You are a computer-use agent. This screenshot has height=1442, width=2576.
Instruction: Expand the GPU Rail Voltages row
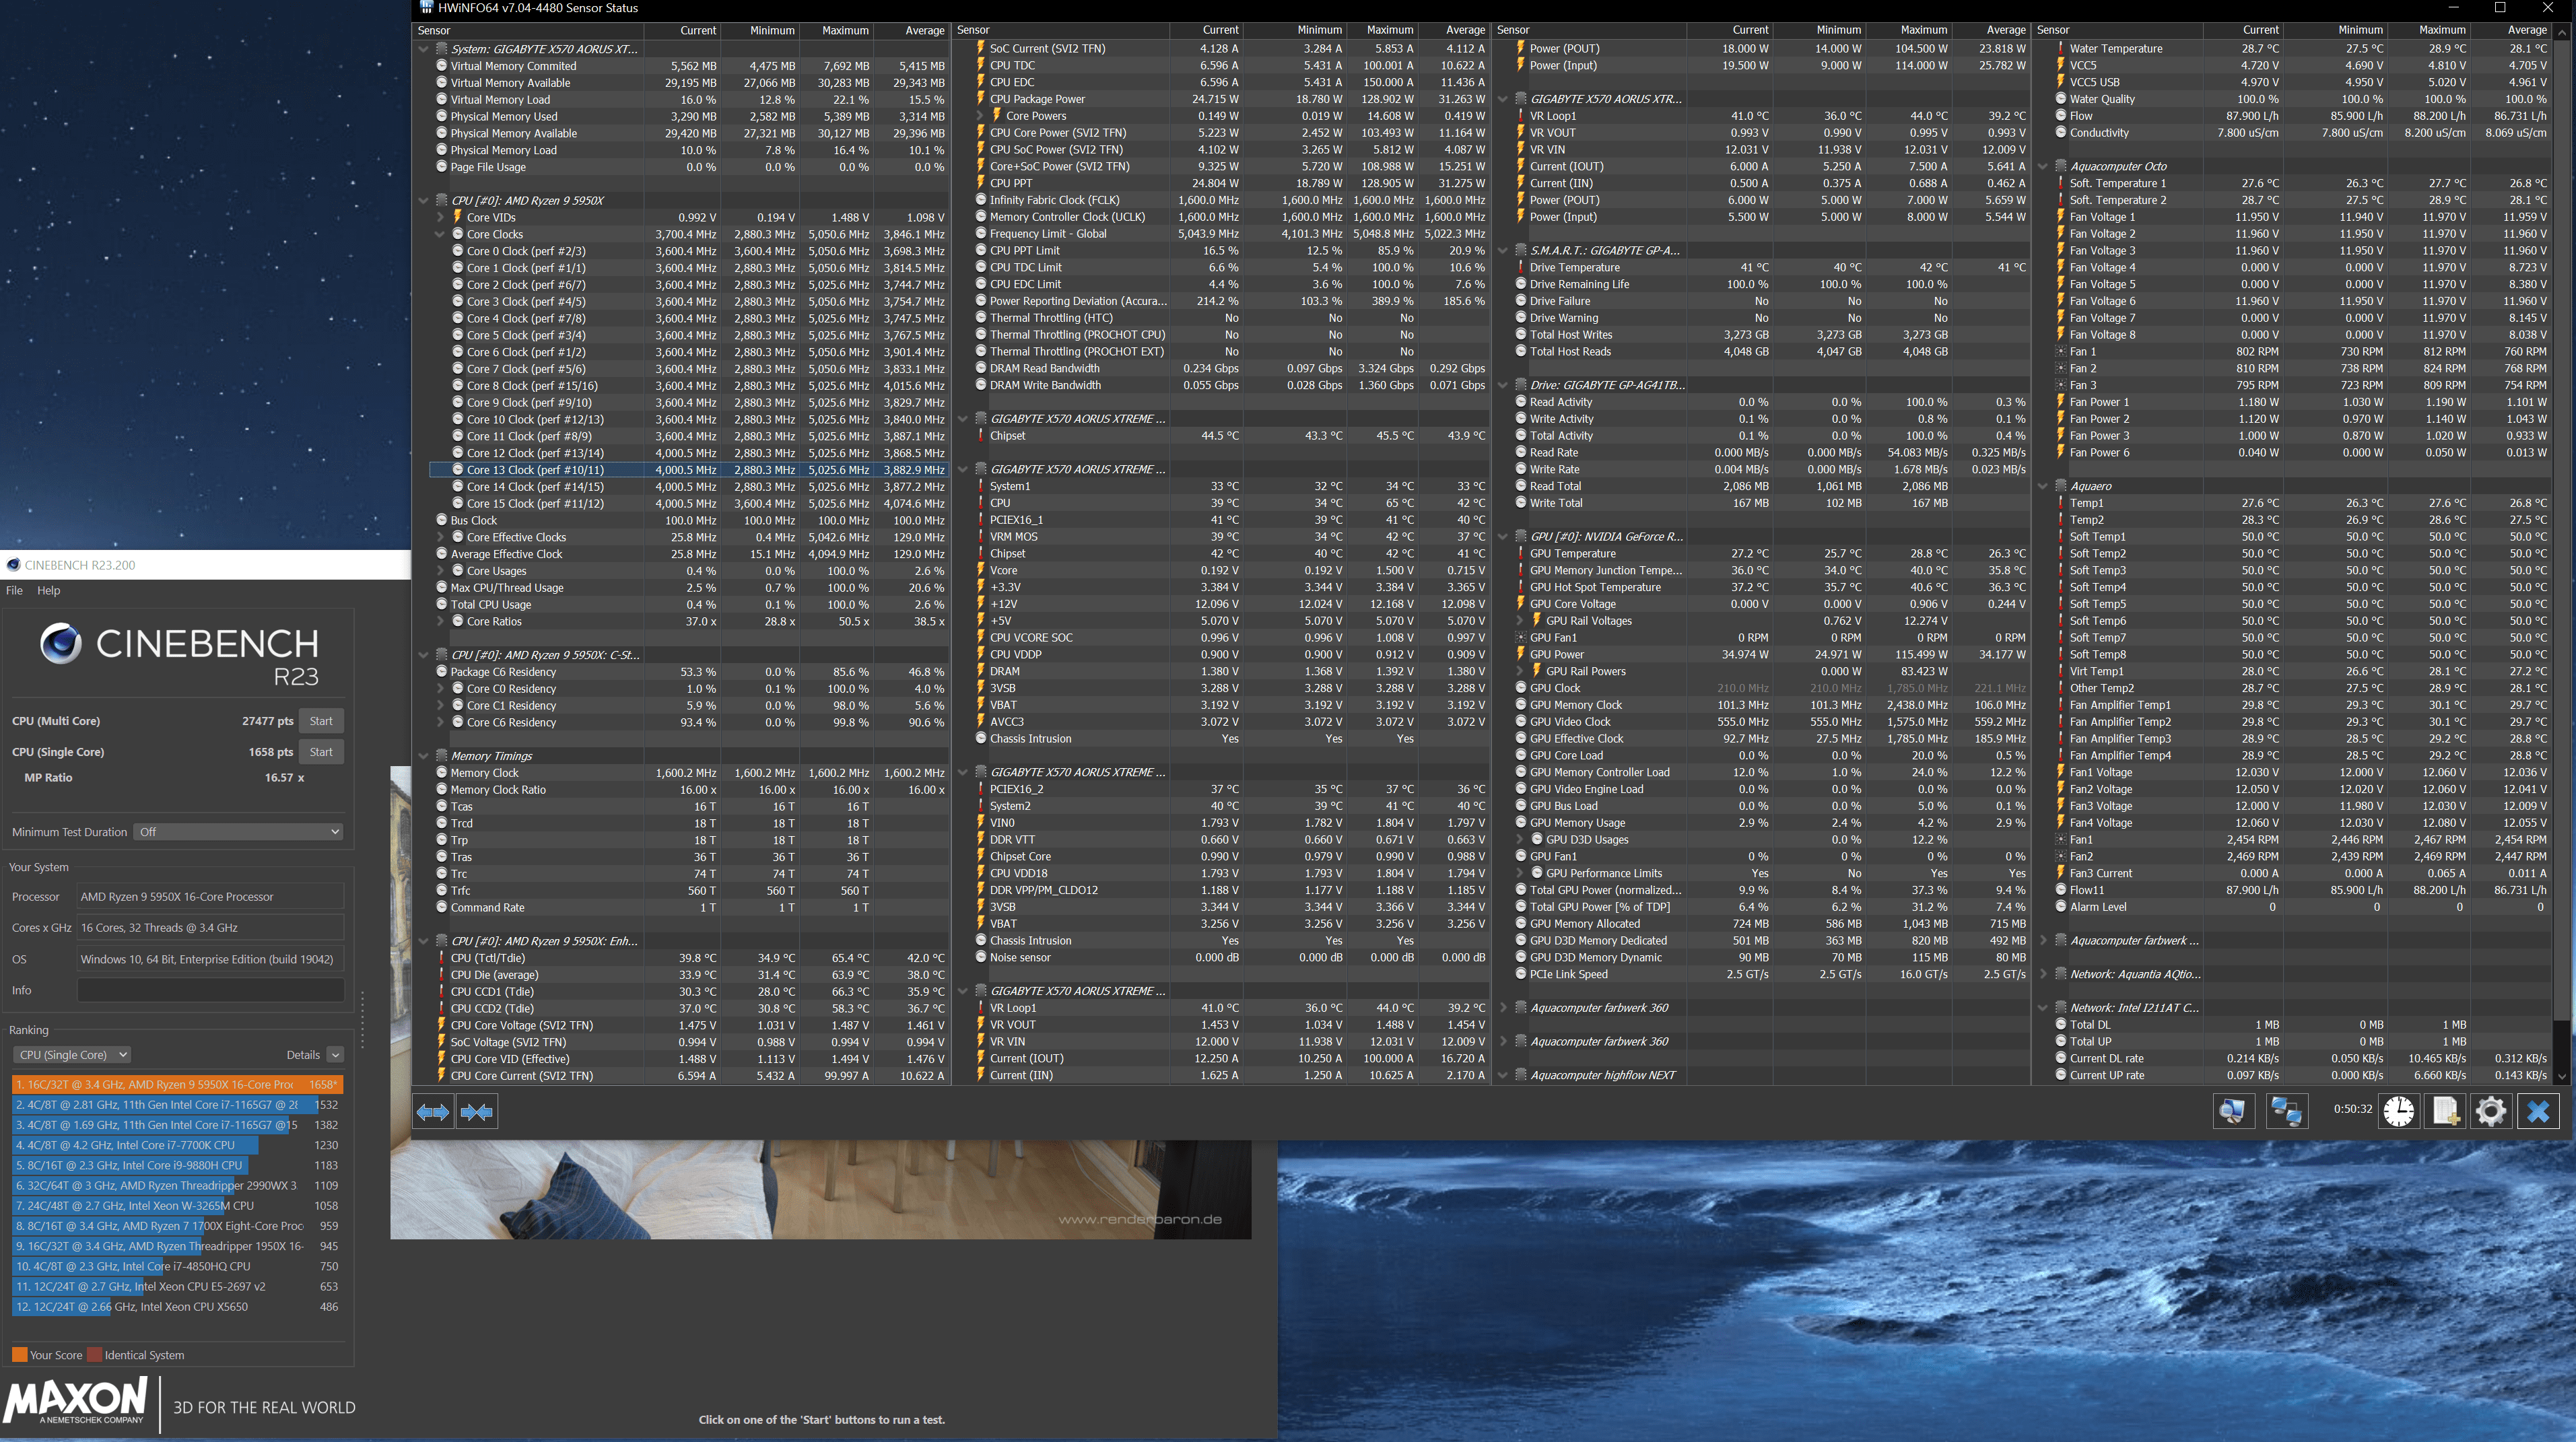(x=1520, y=621)
